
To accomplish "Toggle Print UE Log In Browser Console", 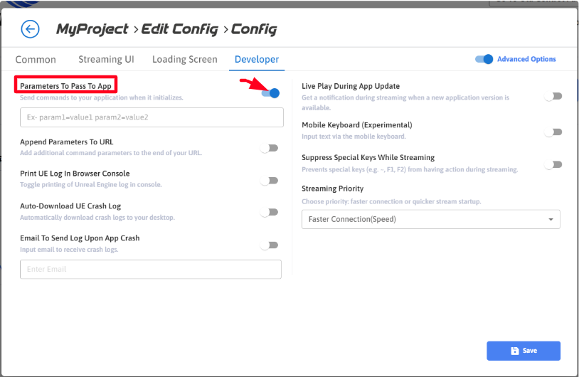I will pyautogui.click(x=269, y=180).
